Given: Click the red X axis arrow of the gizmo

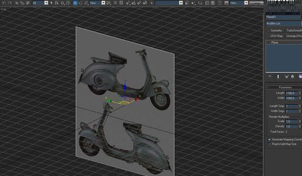Looking at the screenshot, I should click(137, 100).
